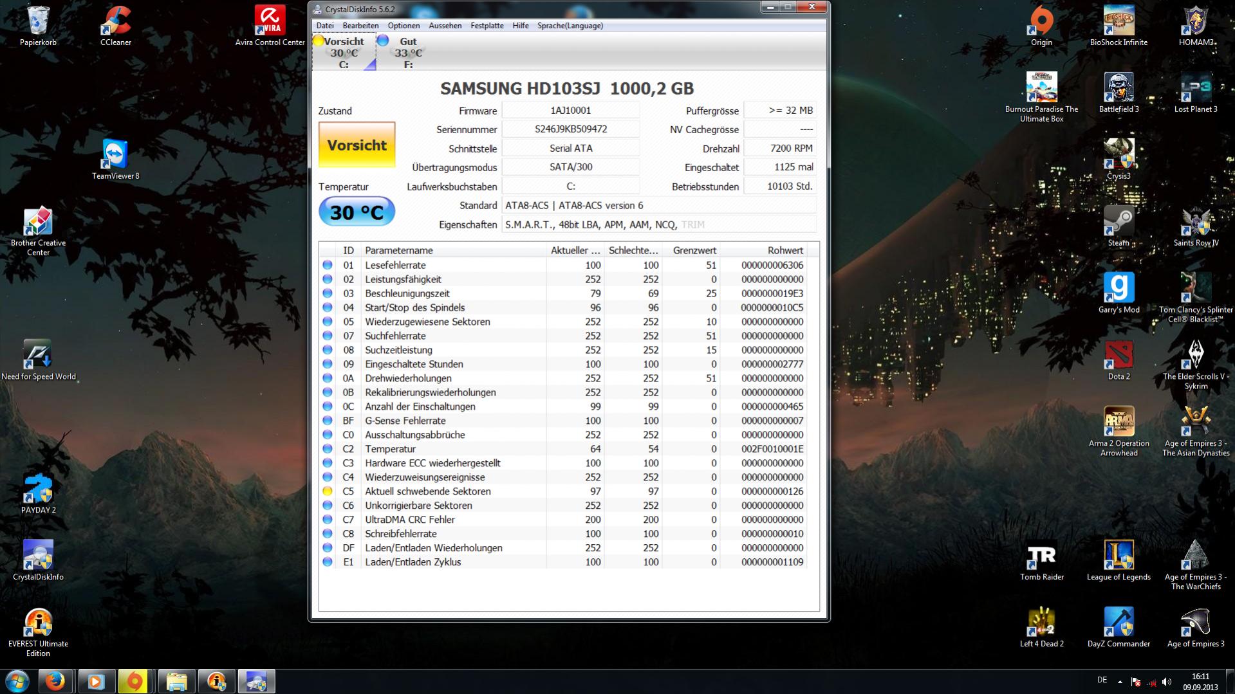Viewport: 1235px width, 694px height.
Task: Click the yellow Vorsicht health status button
Action: tap(357, 145)
